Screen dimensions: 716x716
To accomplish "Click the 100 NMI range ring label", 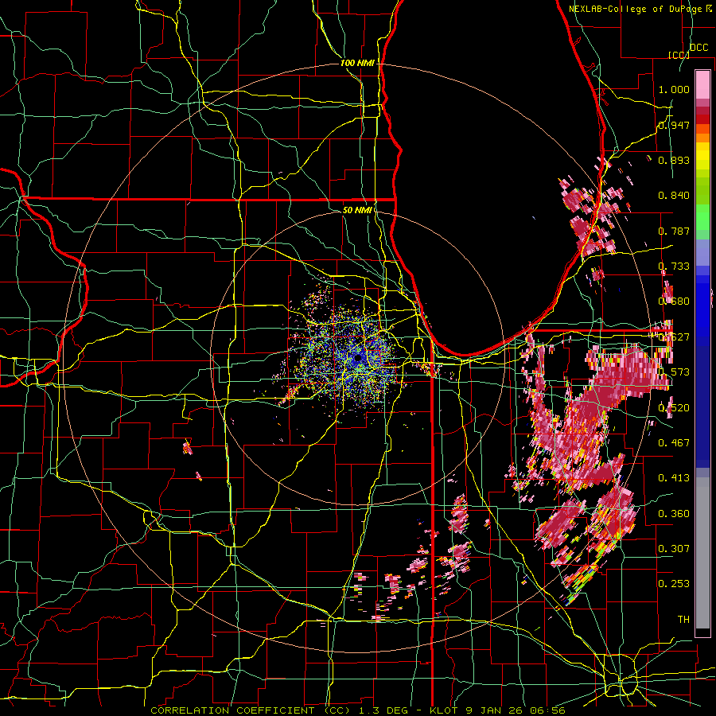I will click(357, 63).
